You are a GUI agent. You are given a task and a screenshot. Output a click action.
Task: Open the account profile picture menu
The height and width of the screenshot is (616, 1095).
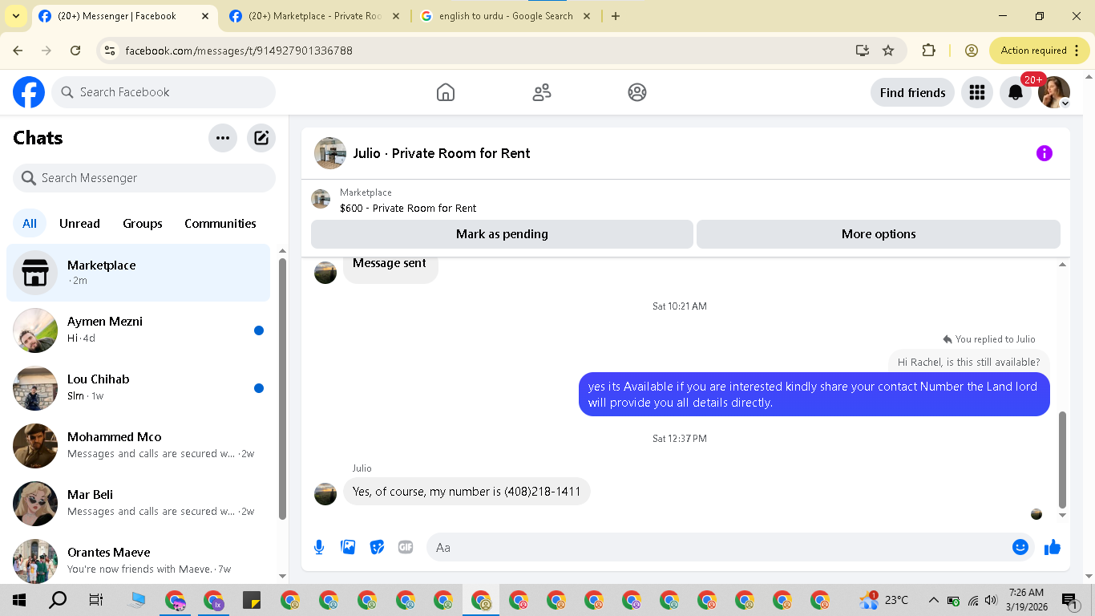point(1054,92)
